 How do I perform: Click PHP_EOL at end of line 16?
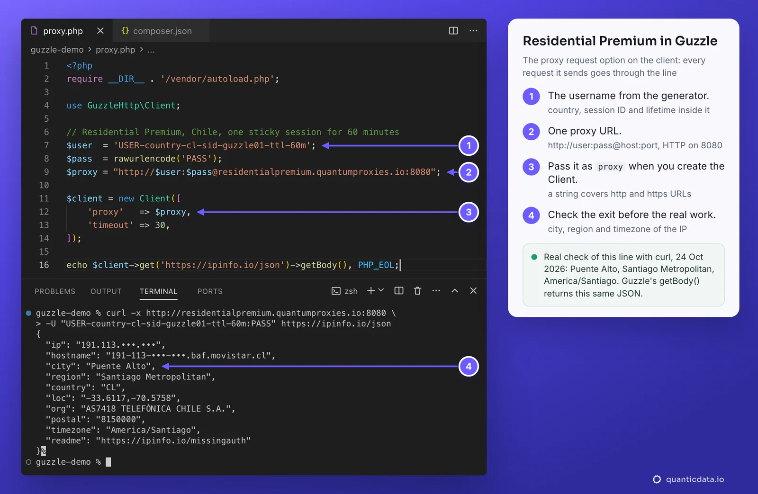pyautogui.click(x=376, y=265)
